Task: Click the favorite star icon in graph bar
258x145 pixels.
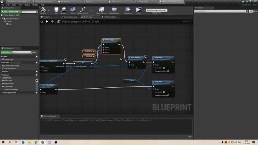Action: coord(42,21)
